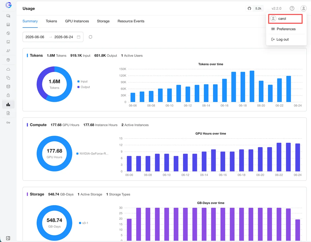Open the database storage sidebar icon
The width and height of the screenshot is (311, 242).
click(8, 87)
